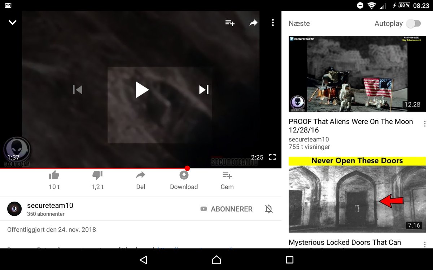Click the 350 abonnenter subscriber count
Image resolution: width=433 pixels, height=270 pixels.
click(x=46, y=214)
